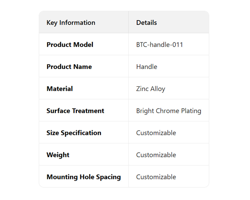The height and width of the screenshot is (200, 250).
Task: Click the Handle product name value
Action: [x=146, y=67]
